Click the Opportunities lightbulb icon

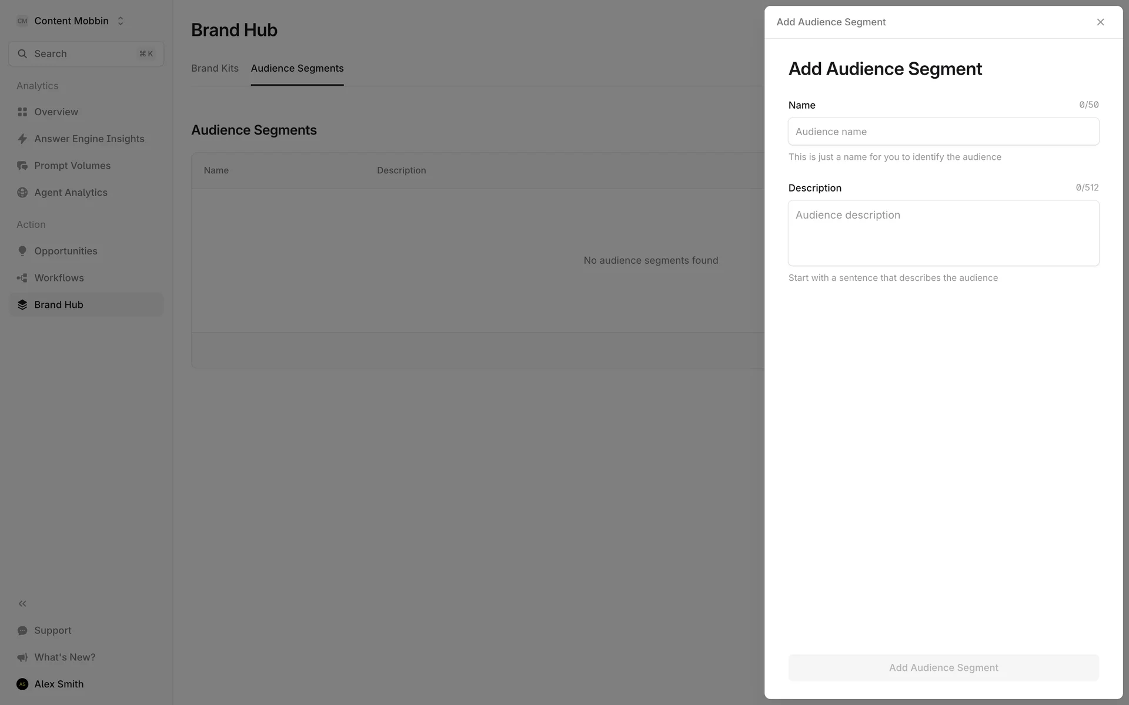click(x=22, y=251)
